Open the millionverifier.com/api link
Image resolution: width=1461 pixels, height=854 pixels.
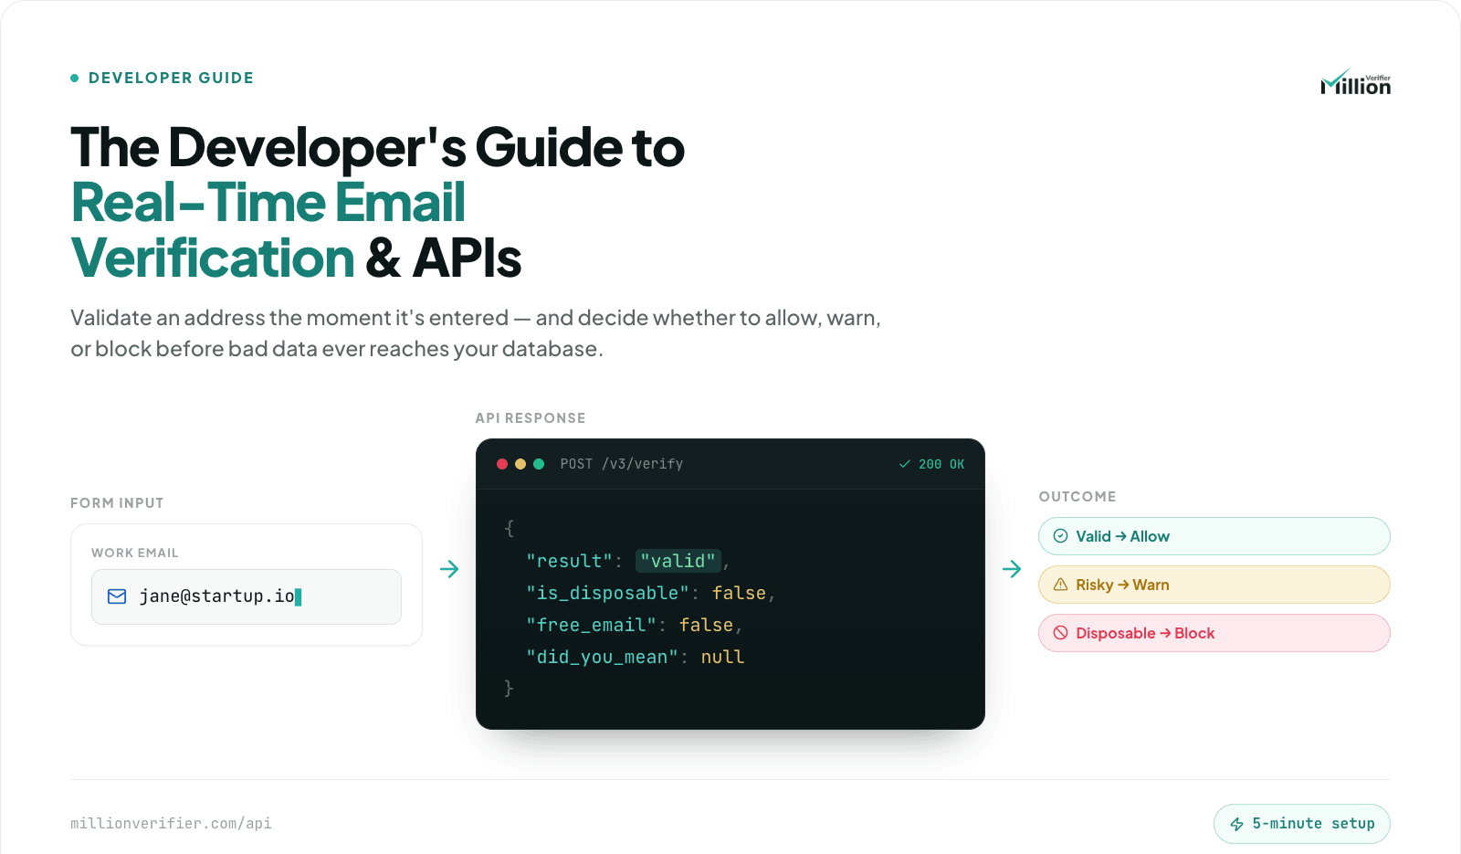(171, 823)
